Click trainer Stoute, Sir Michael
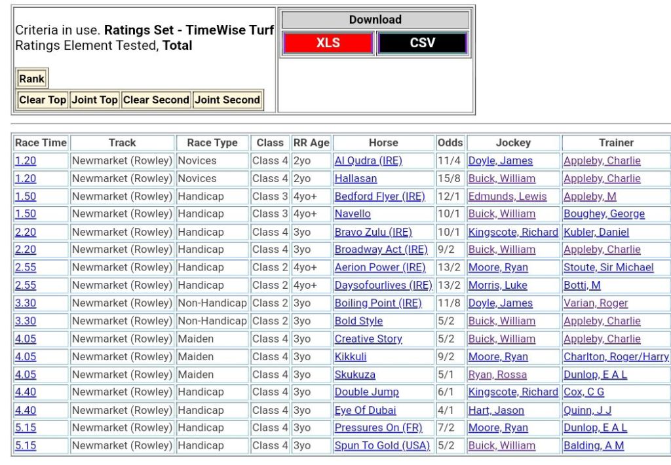671x465 pixels. [x=608, y=267]
